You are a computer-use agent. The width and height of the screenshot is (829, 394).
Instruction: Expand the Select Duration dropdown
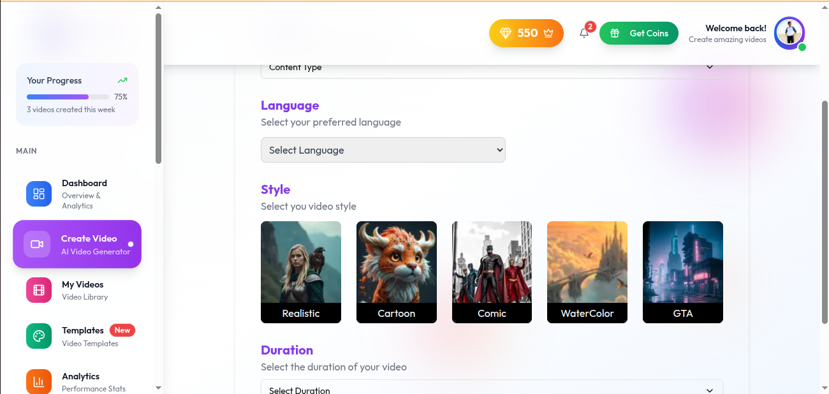[x=492, y=387]
